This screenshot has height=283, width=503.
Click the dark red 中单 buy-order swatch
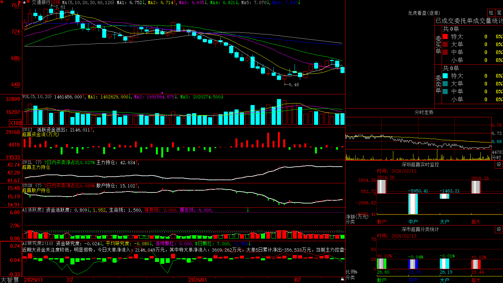445,52
